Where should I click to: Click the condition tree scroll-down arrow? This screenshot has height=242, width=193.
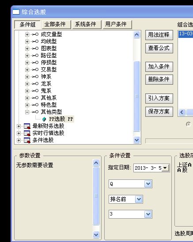point(136,140)
